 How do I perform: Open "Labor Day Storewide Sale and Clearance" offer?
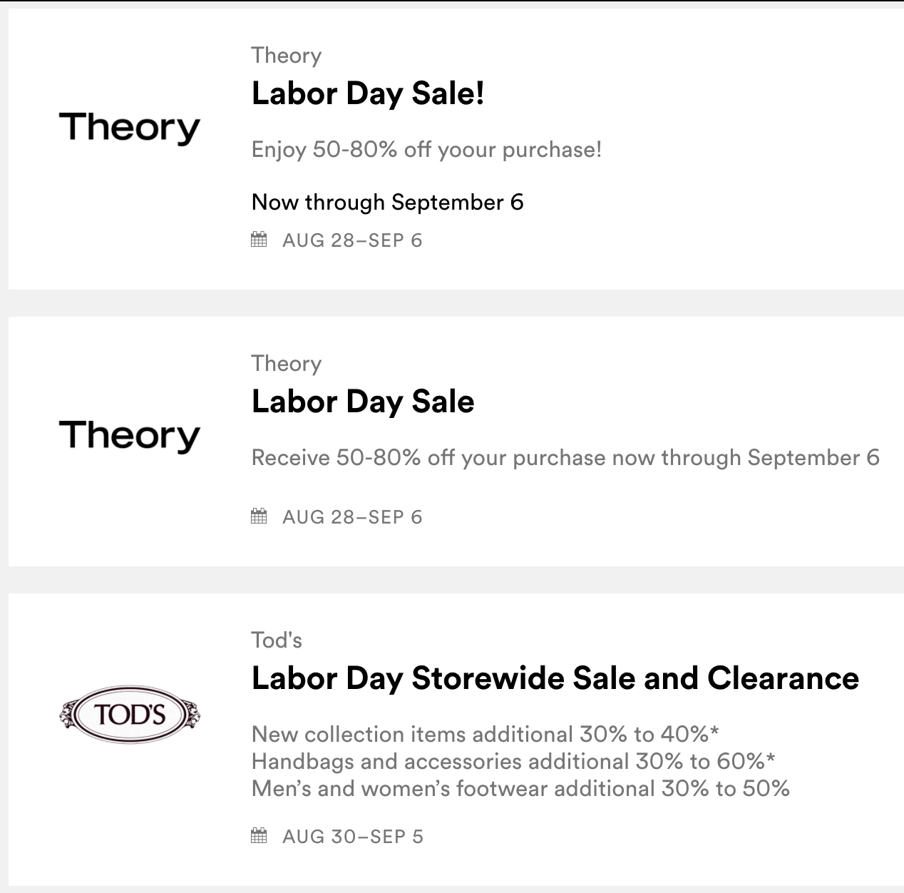(555, 678)
